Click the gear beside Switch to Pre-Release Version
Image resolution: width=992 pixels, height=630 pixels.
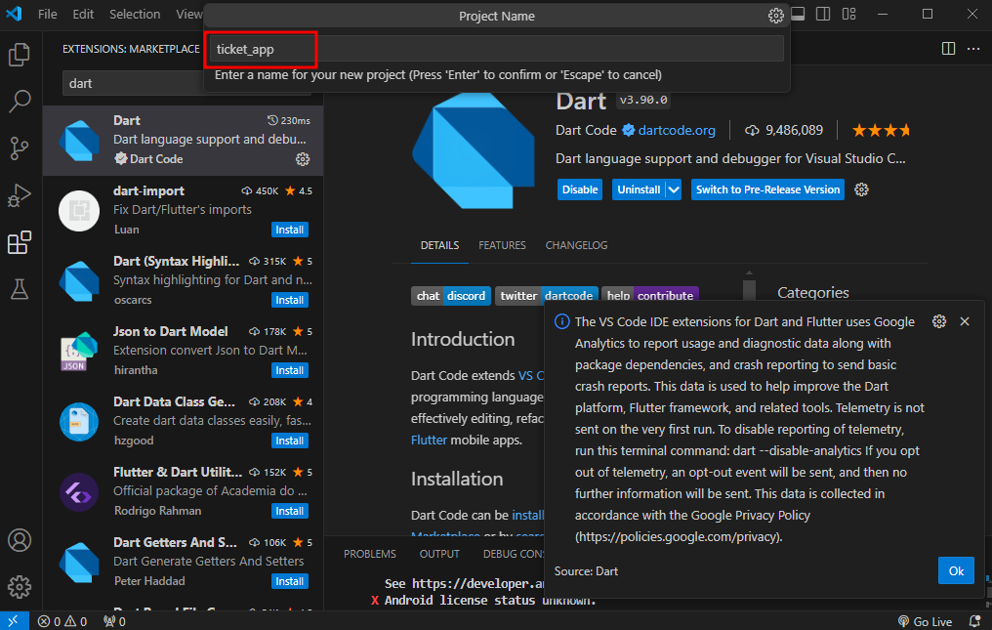tap(861, 189)
